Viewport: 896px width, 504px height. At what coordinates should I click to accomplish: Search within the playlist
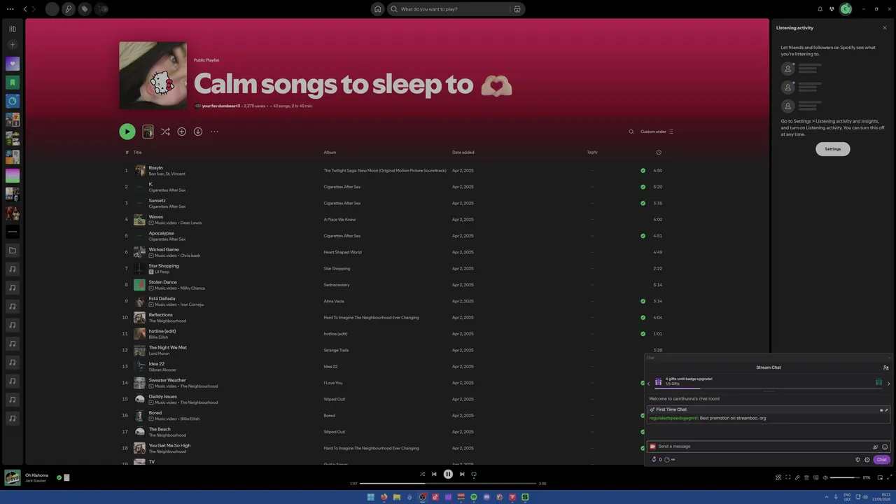(631, 132)
